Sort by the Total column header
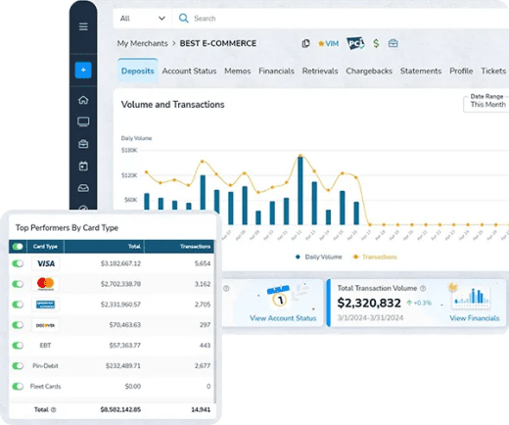 point(104,247)
